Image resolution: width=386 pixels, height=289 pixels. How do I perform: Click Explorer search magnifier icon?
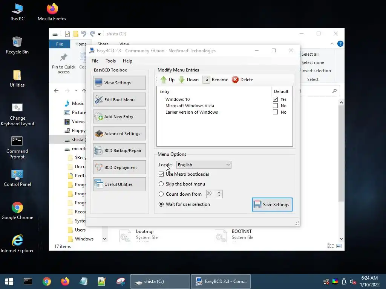(x=334, y=91)
